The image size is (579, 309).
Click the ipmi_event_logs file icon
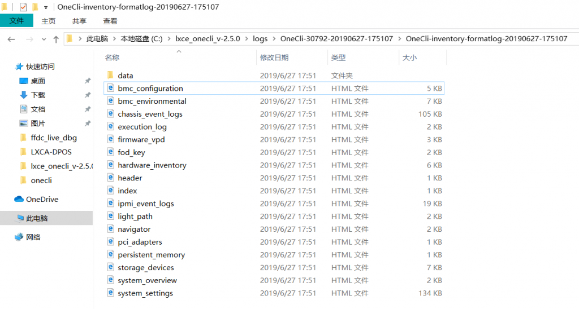tap(110, 204)
